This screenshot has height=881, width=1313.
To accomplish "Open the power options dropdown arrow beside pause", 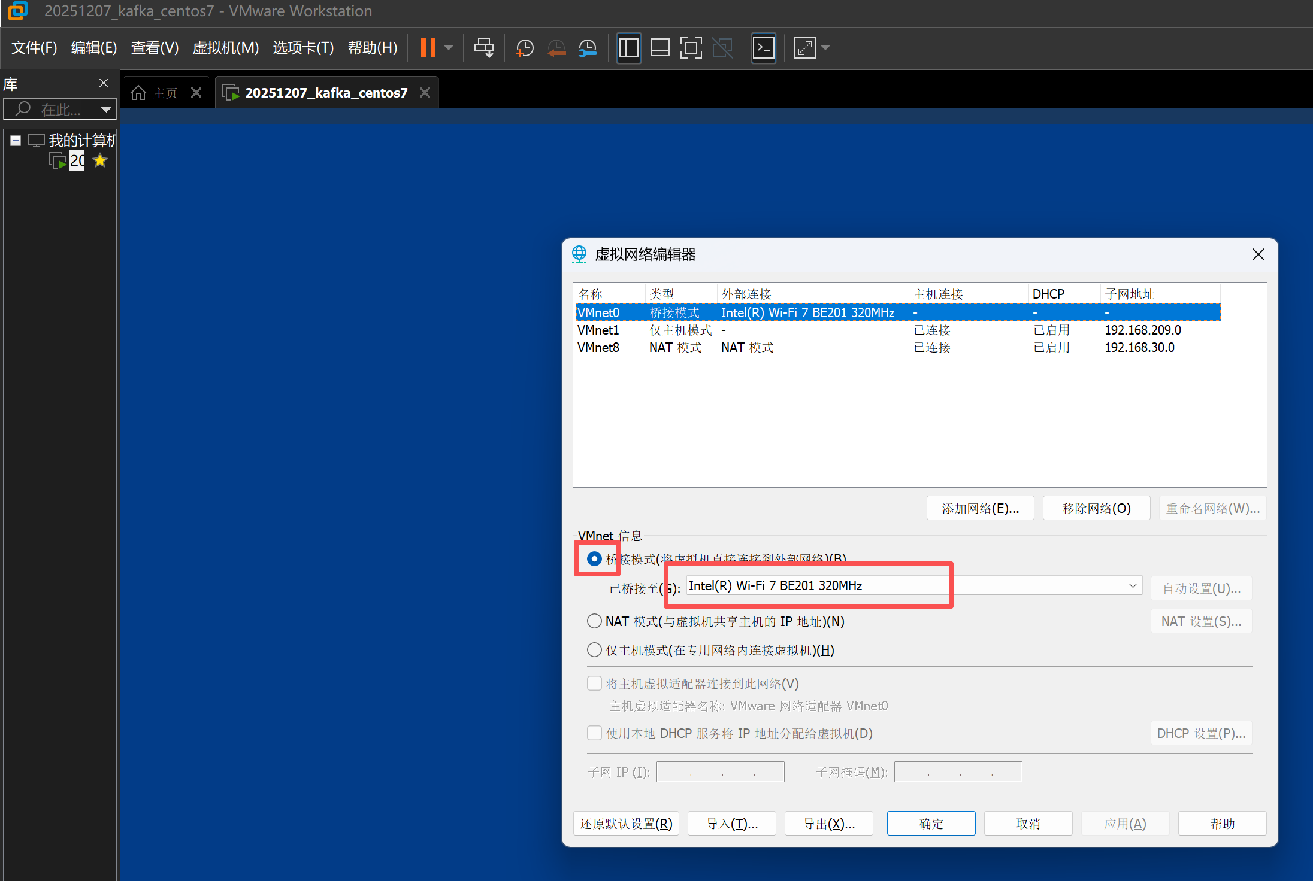I will click(x=449, y=48).
